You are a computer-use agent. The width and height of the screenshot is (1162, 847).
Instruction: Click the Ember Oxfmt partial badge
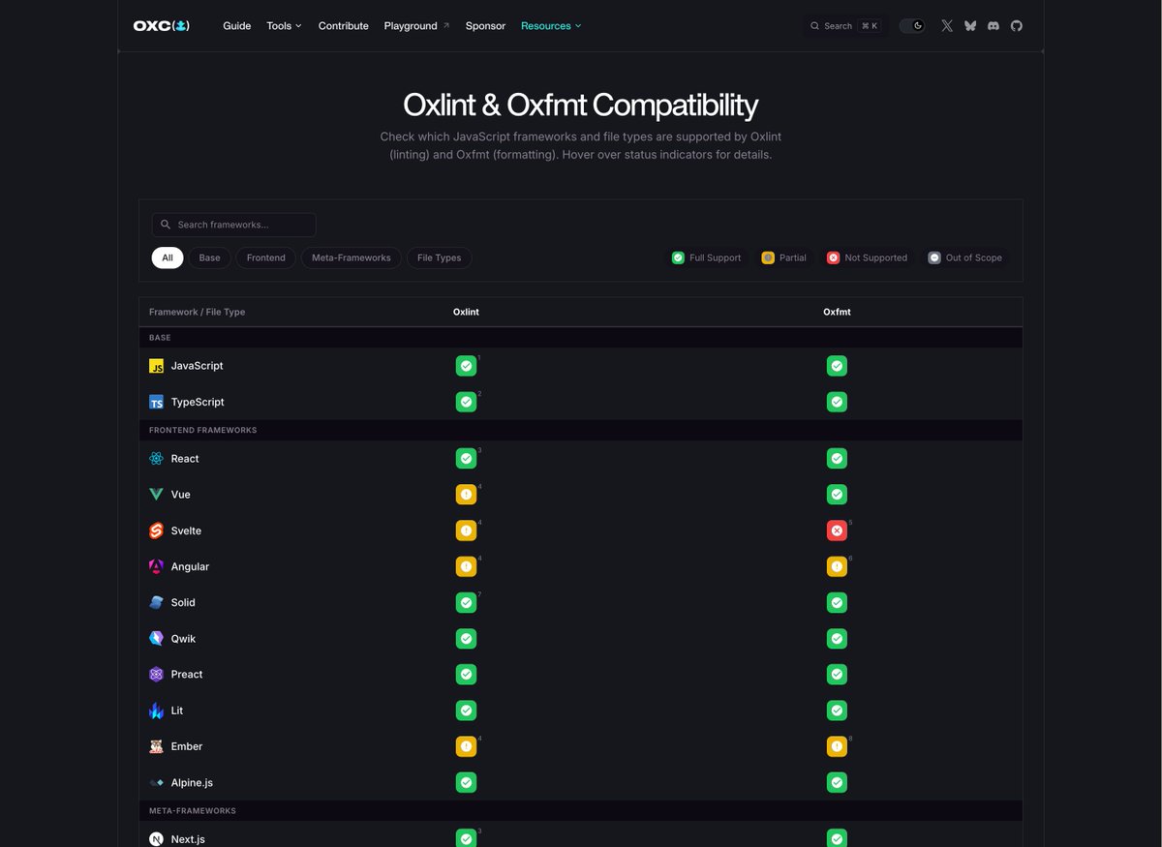837,746
